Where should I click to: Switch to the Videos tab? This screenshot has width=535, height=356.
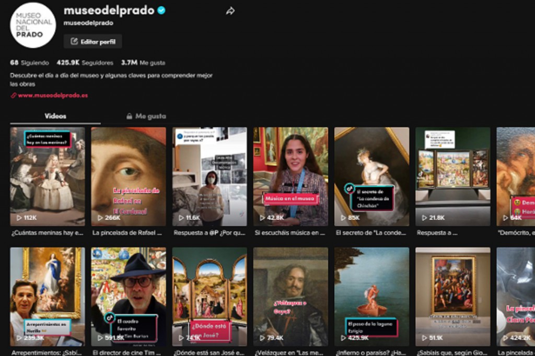tap(55, 116)
